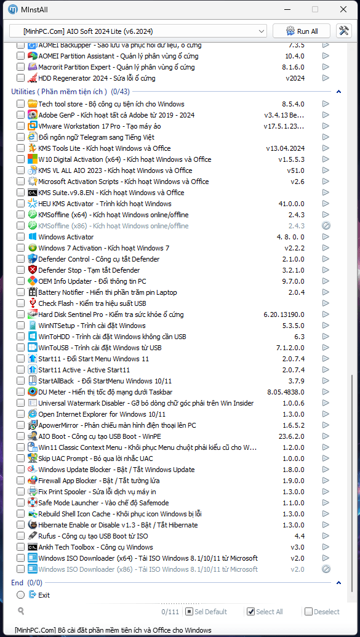The height and width of the screenshot is (637, 360).
Task: Open the settings tools wrench icon
Action: point(344,31)
